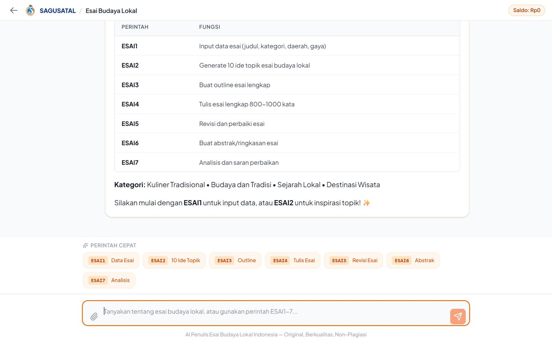The height and width of the screenshot is (345, 552).
Task: Select "Analisis dan saran perbaikan" text
Action: (239, 162)
